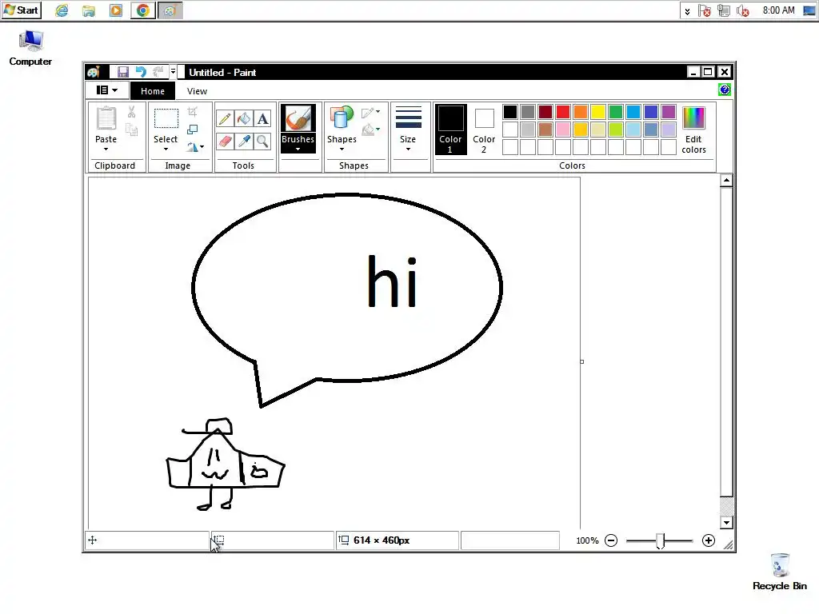Show hidden system tray icons

(687, 11)
